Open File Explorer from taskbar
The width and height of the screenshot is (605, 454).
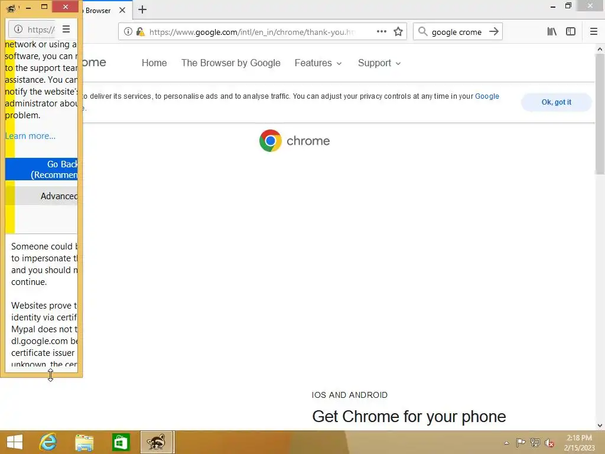[84, 442]
